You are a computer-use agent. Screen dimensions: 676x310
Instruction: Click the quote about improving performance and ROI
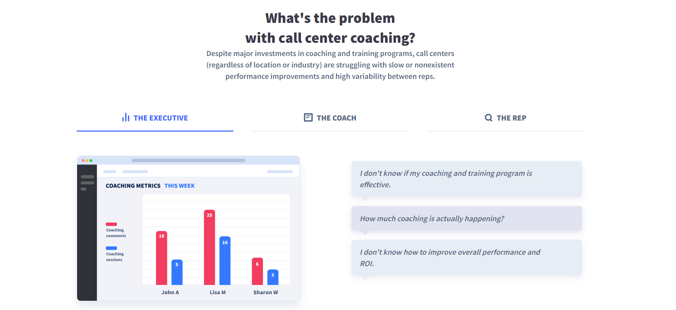click(x=467, y=258)
